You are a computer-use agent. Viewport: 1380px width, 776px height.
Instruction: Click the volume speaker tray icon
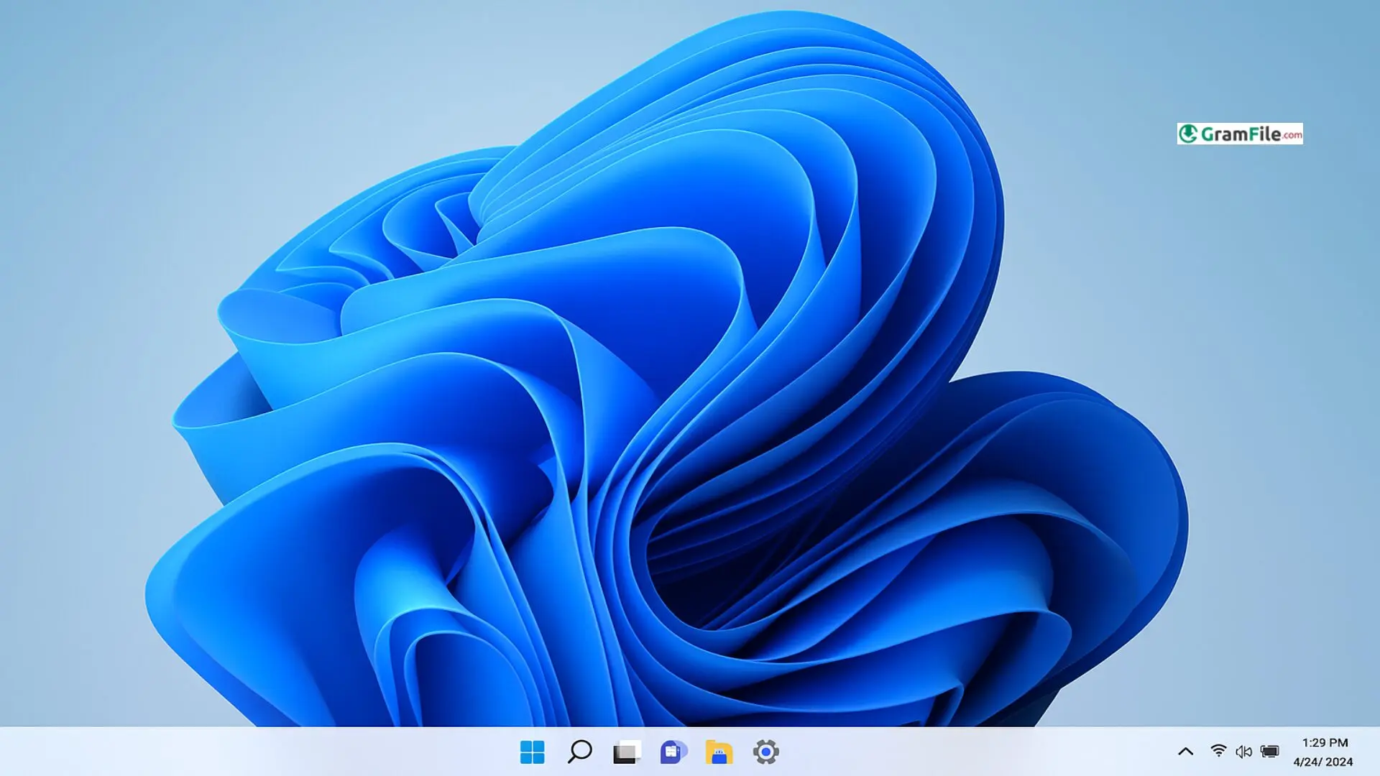pos(1243,752)
